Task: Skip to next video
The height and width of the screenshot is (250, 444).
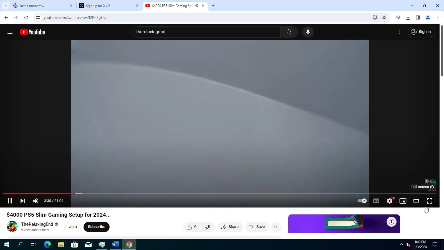Action: [23, 201]
